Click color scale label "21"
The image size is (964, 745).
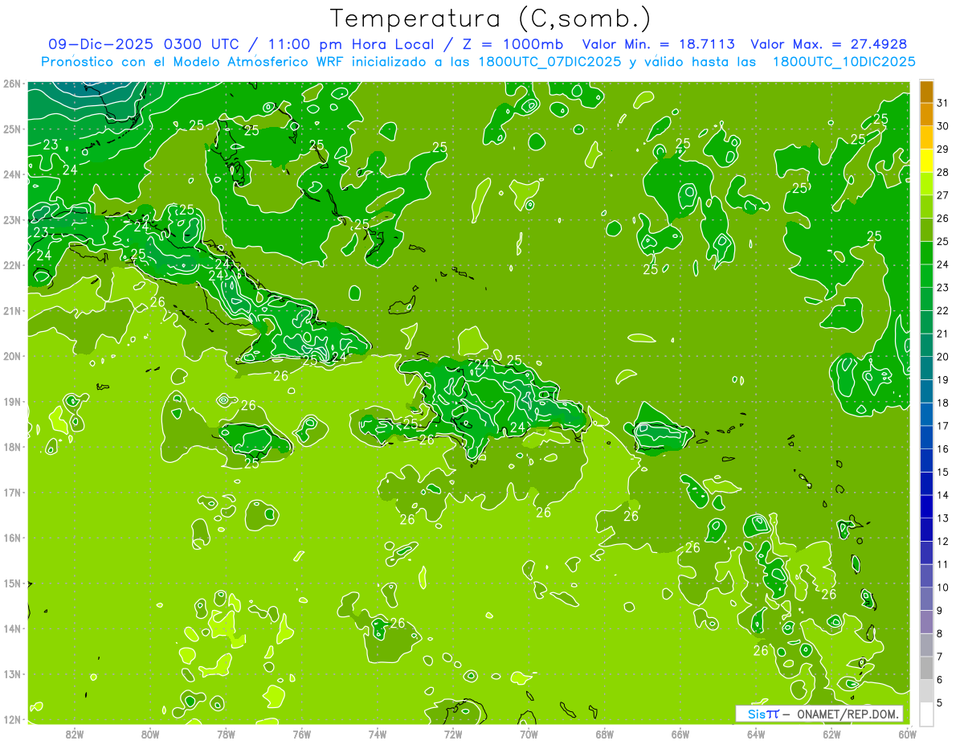943,334
